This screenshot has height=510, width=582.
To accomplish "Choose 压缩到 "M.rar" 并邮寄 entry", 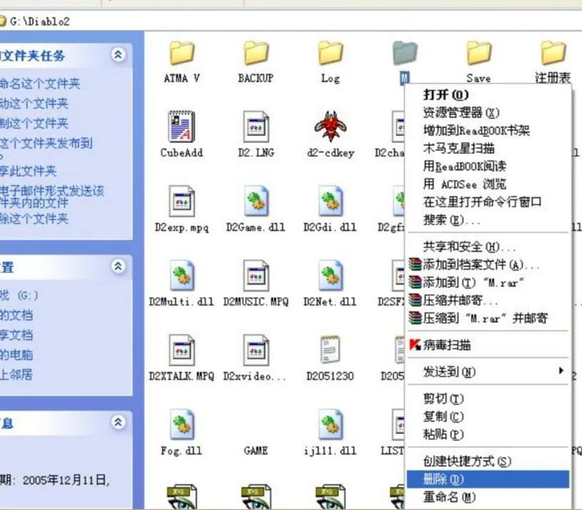I will pyautogui.click(x=488, y=317).
